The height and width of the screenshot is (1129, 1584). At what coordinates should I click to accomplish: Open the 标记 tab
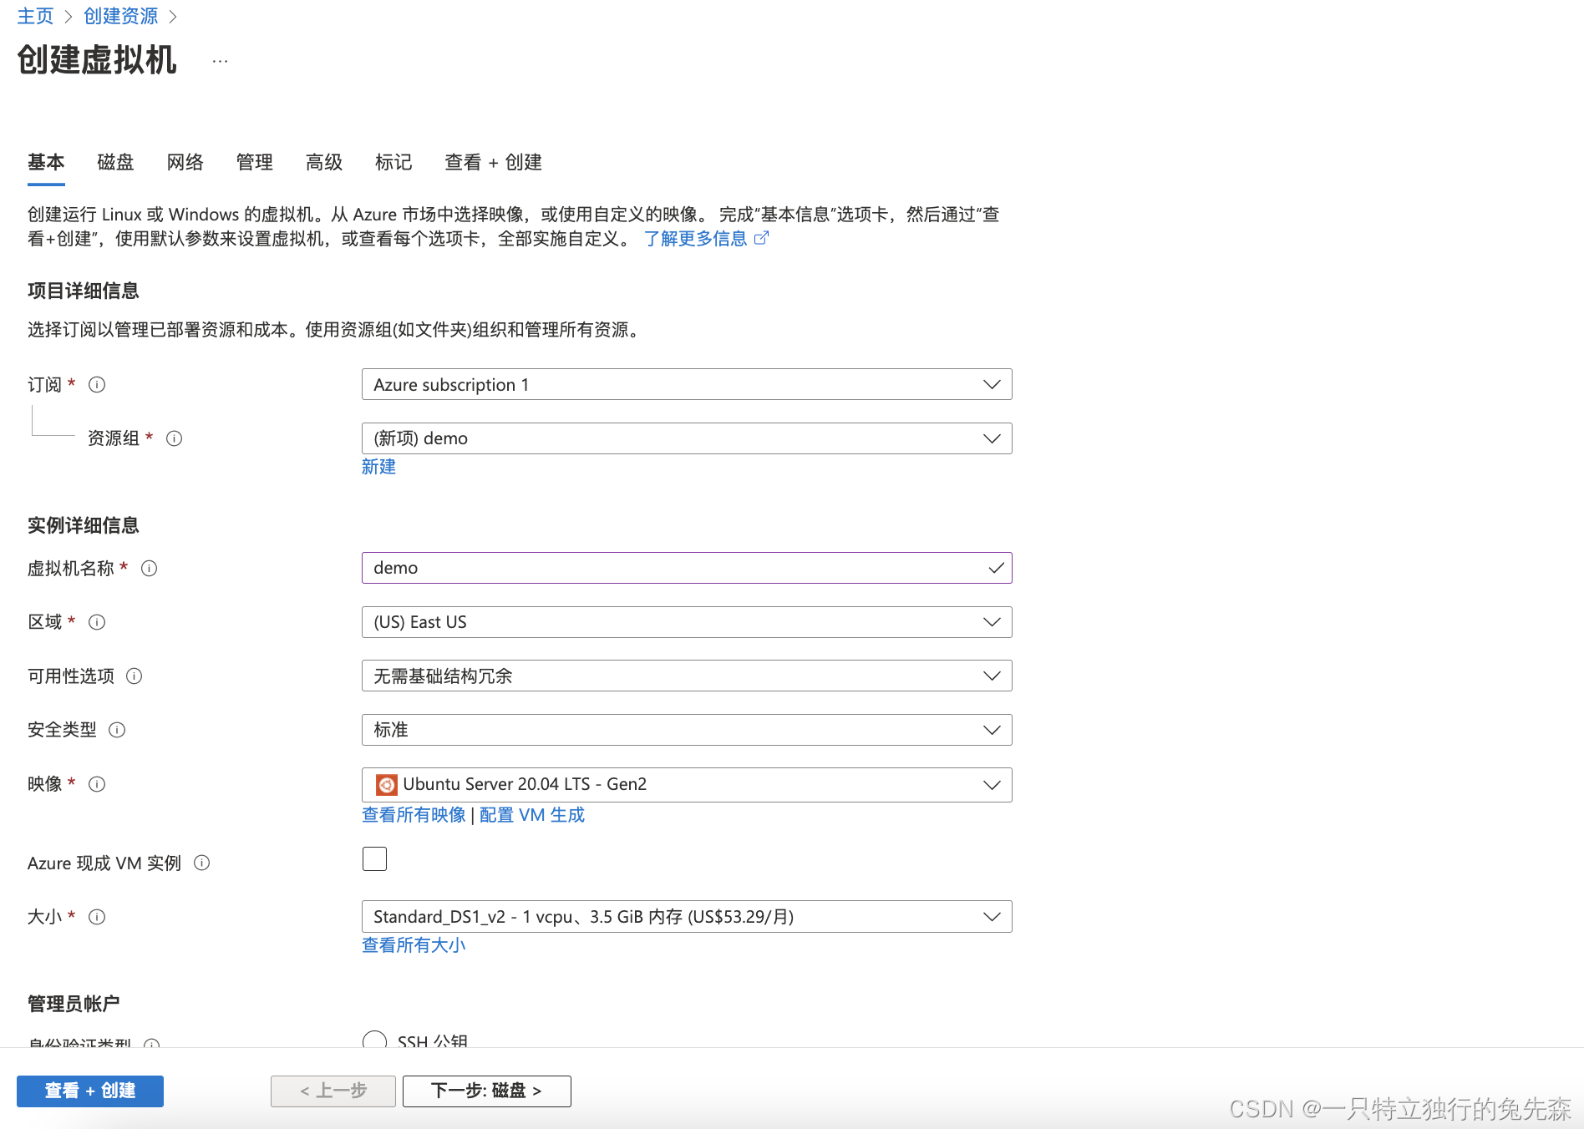point(393,162)
